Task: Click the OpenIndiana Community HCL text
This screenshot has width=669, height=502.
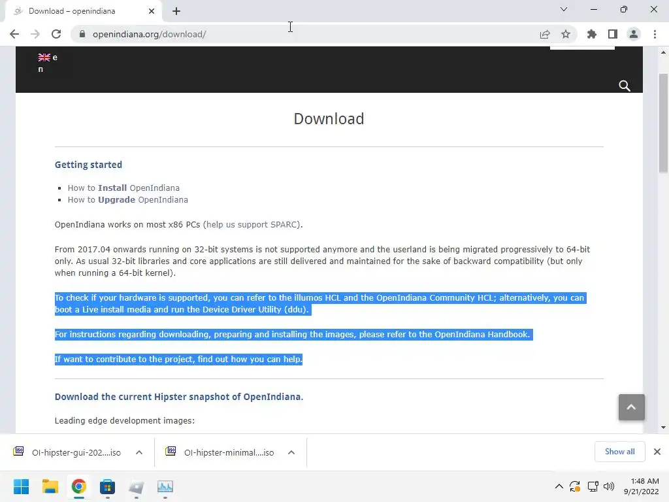Action: click(x=435, y=298)
